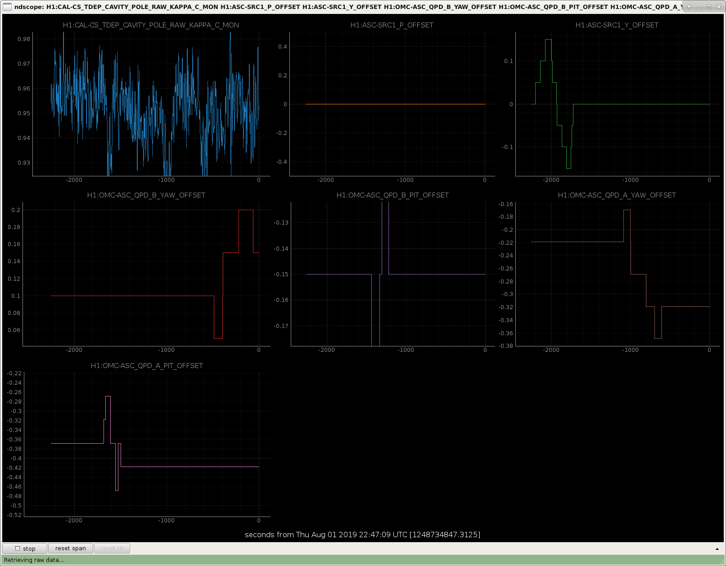Select the H1:ASC-SRC1_P_OFFSET plot title
The width and height of the screenshot is (726, 566).
click(x=392, y=25)
